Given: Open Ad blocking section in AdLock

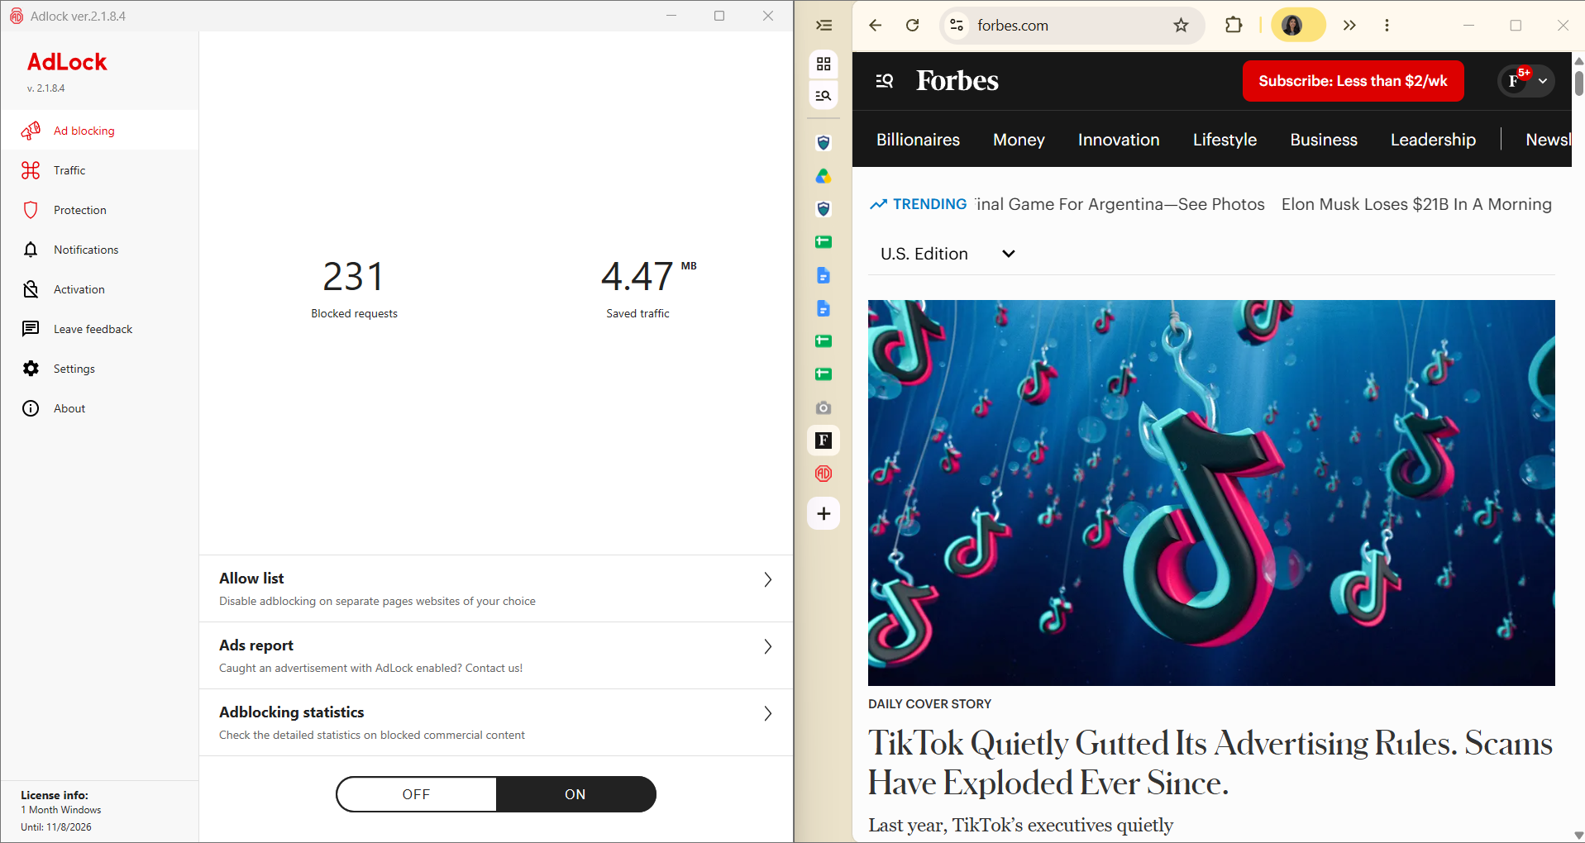Looking at the screenshot, I should [99, 131].
